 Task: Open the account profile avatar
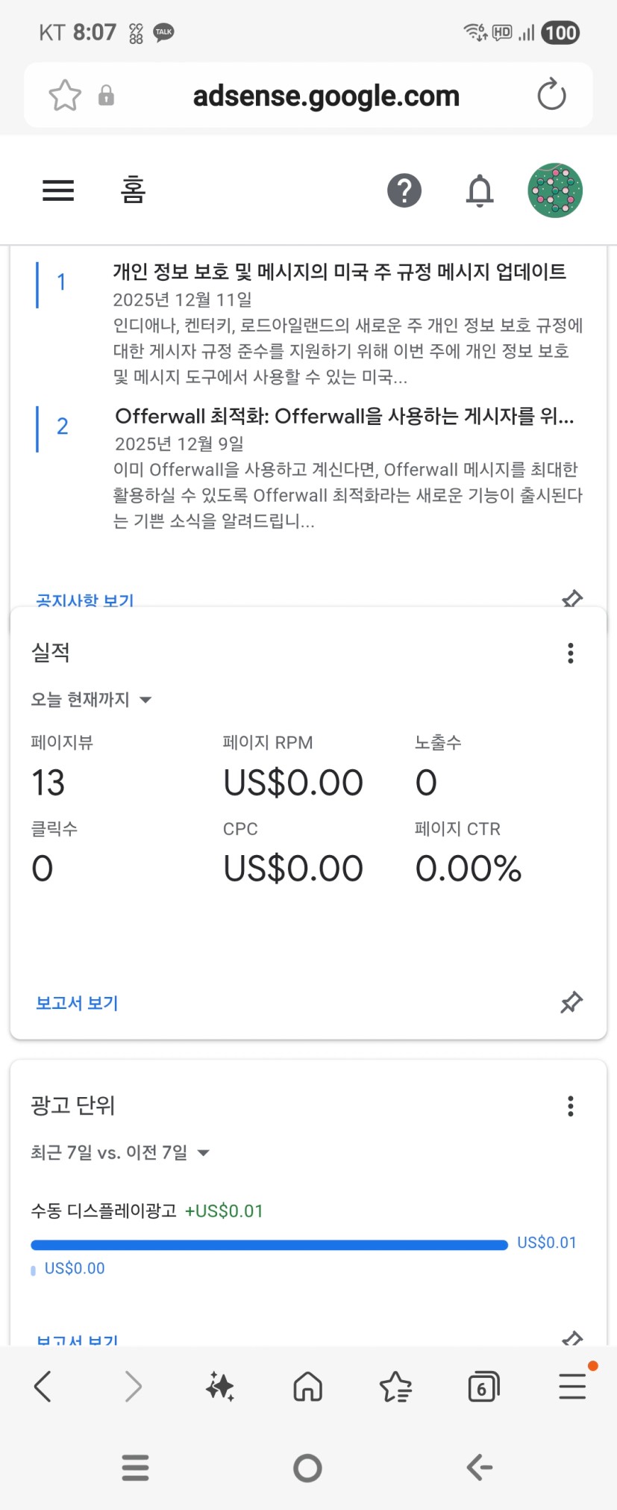click(554, 190)
